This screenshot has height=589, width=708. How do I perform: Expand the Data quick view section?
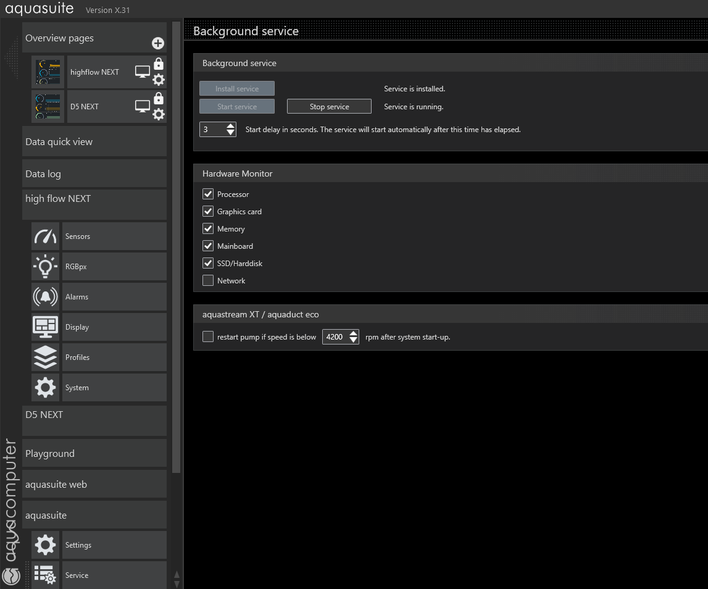tap(94, 142)
